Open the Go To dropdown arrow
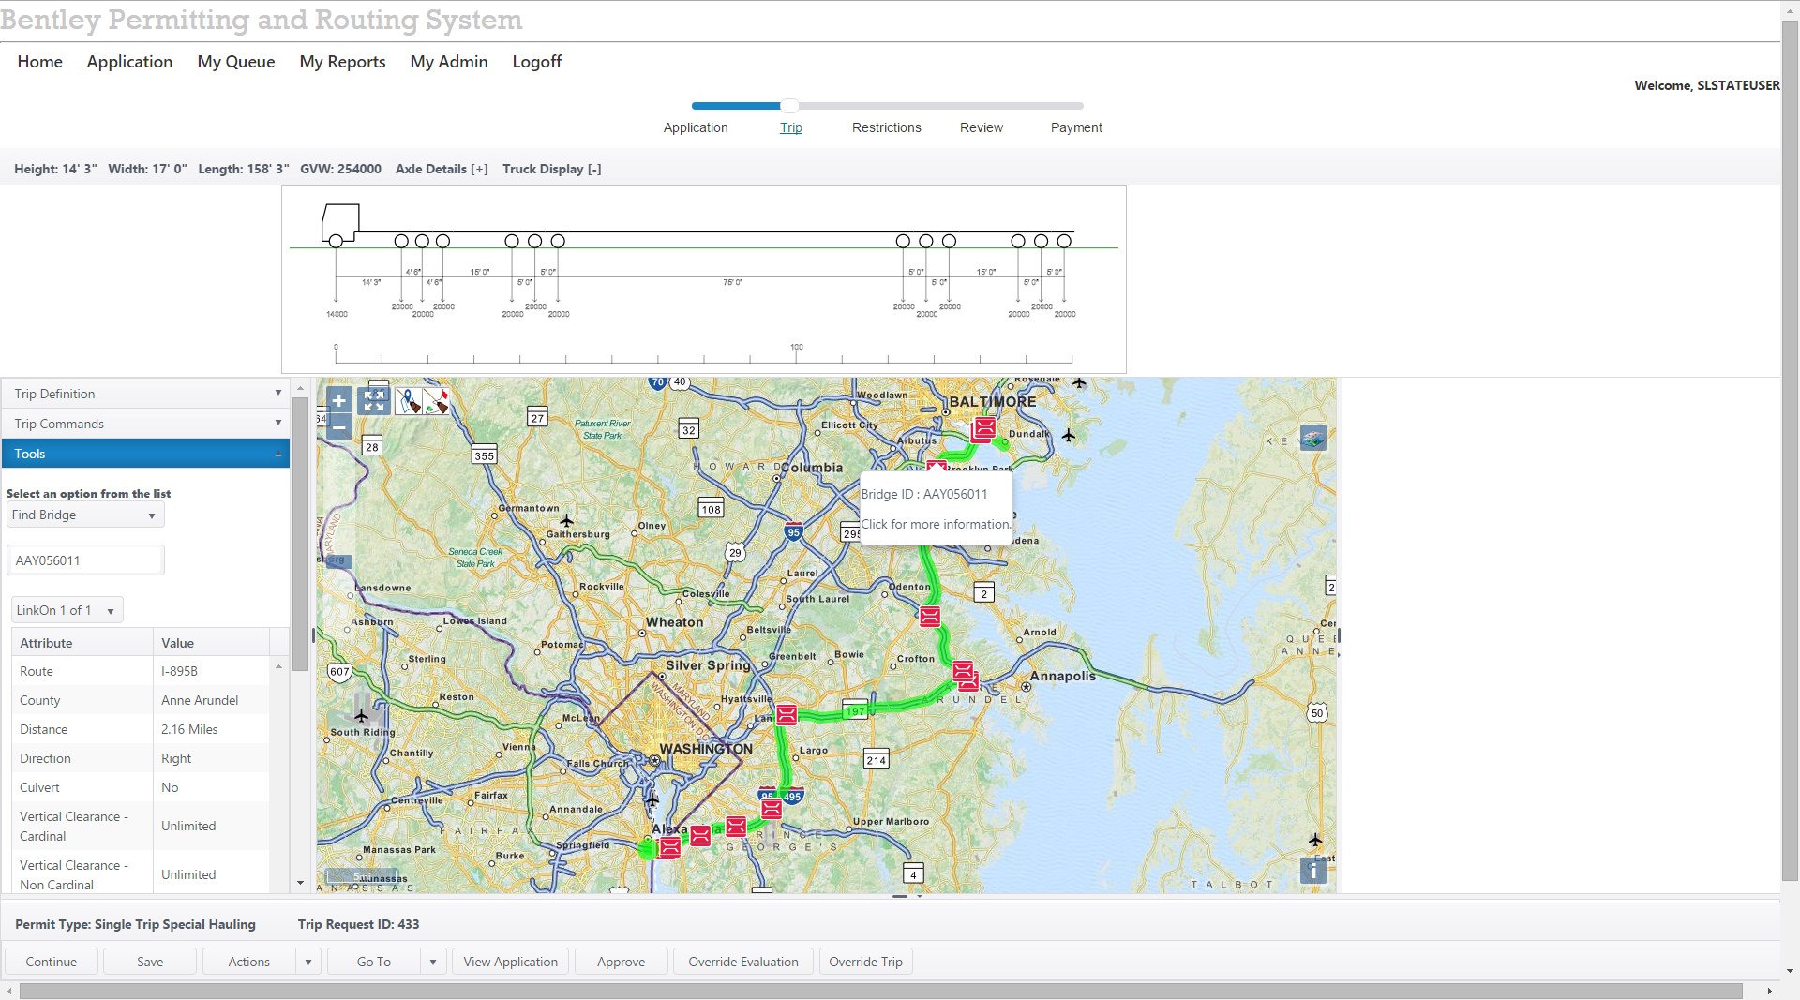This screenshot has height=1000, width=1800. pos(432,962)
